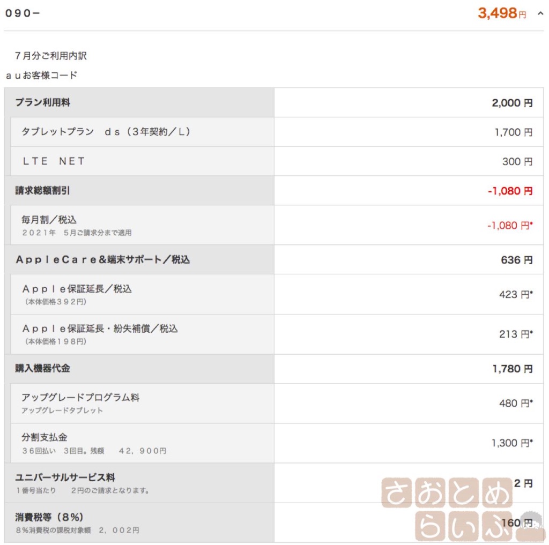Select the 消費税等(8%) row header
549x545 pixels.
139,522
